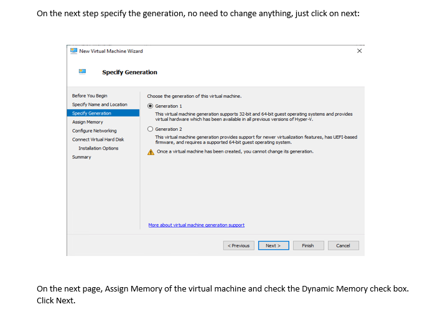425x327 pixels.
Task: Click the Finish button
Action: (x=308, y=245)
